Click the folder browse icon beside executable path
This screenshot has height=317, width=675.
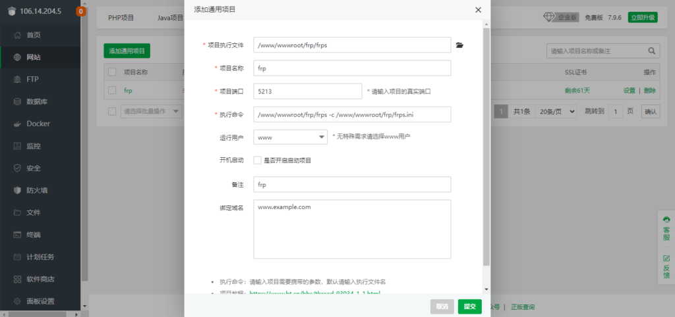(x=460, y=45)
